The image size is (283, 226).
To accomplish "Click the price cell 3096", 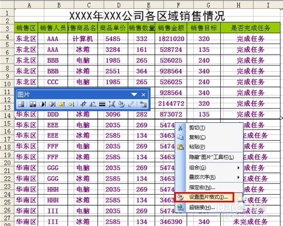I will point(113,115).
